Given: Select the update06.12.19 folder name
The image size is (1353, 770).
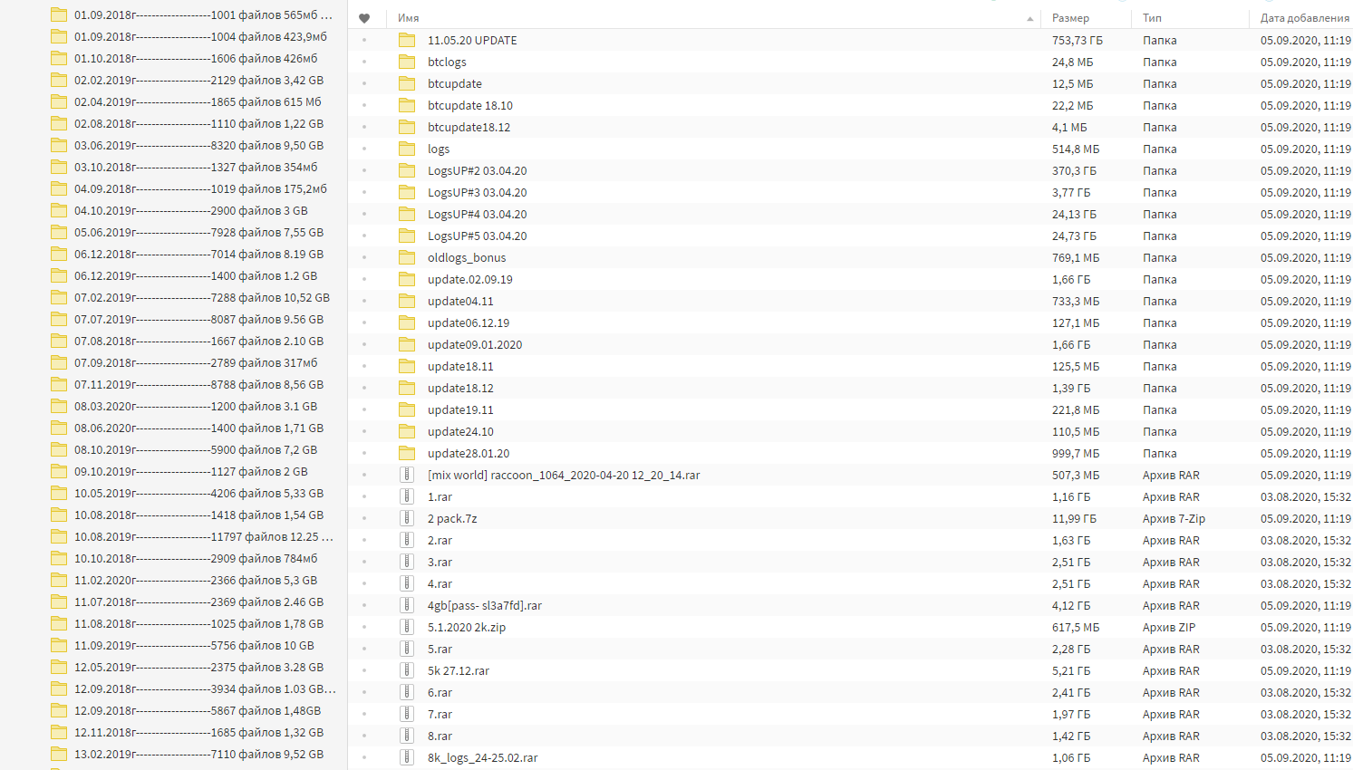Looking at the screenshot, I should pos(469,322).
